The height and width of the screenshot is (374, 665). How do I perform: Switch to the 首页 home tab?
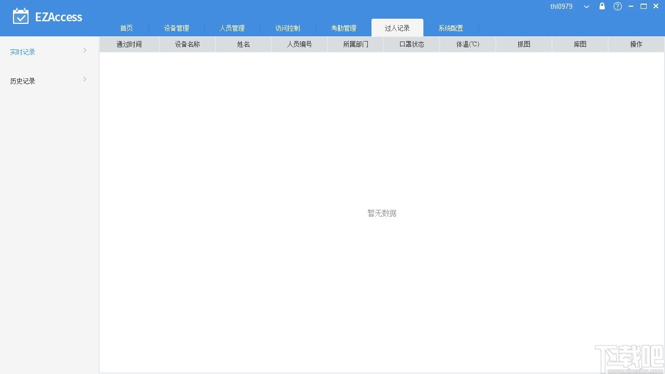[126, 28]
